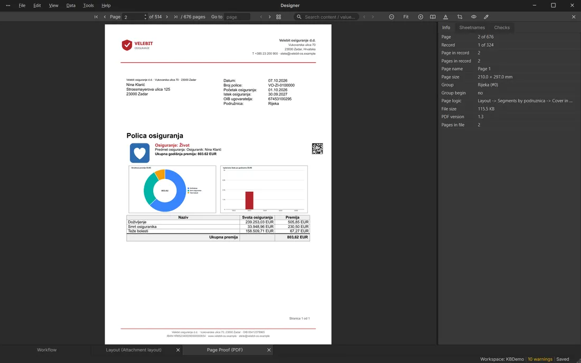Open the Tools menu
The height and width of the screenshot is (363, 581).
(x=88, y=6)
